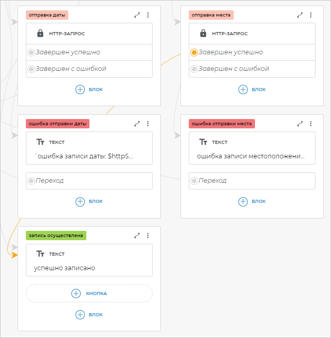Click lock icon in 'отправка места' HTTP block
331x338 pixels.
tap(203, 34)
